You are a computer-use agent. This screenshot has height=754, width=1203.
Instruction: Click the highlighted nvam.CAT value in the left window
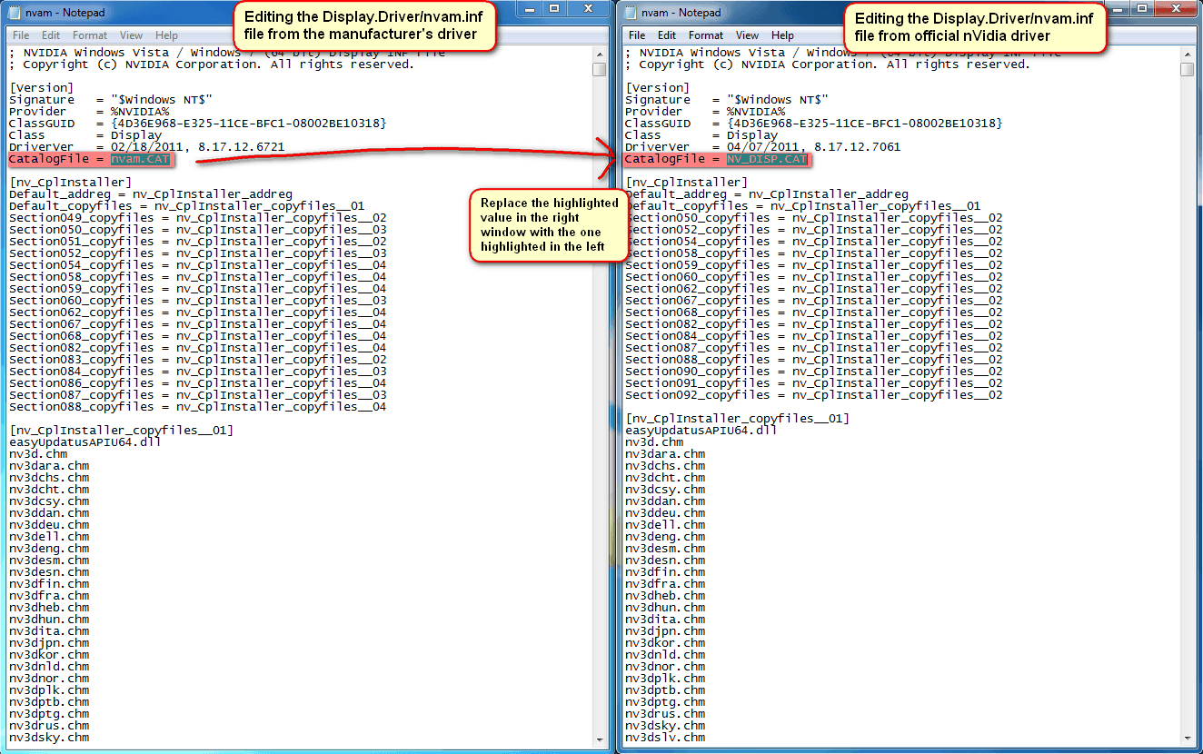(141, 159)
